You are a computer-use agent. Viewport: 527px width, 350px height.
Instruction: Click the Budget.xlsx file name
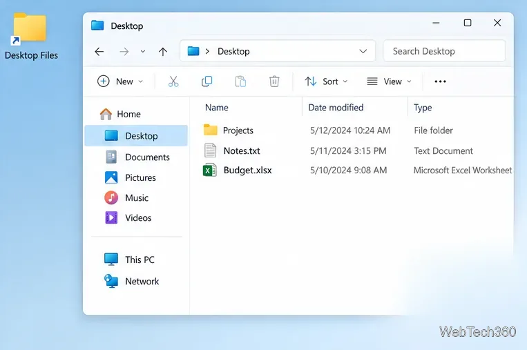click(248, 171)
